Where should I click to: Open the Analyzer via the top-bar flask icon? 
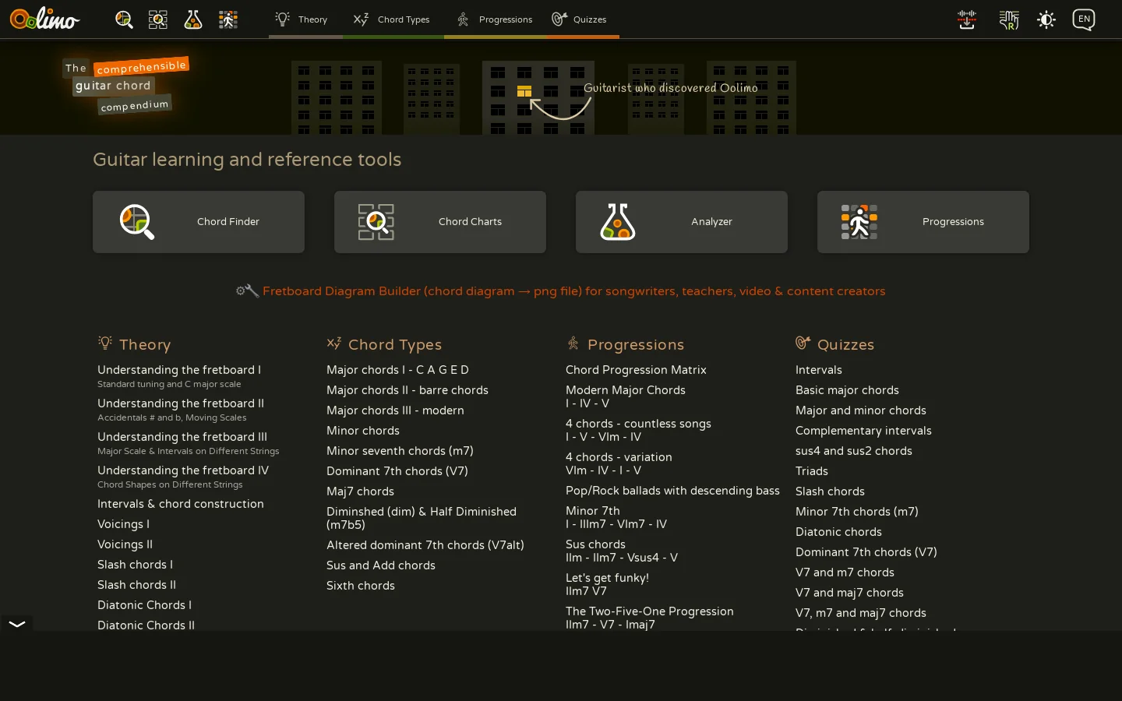pos(193,19)
